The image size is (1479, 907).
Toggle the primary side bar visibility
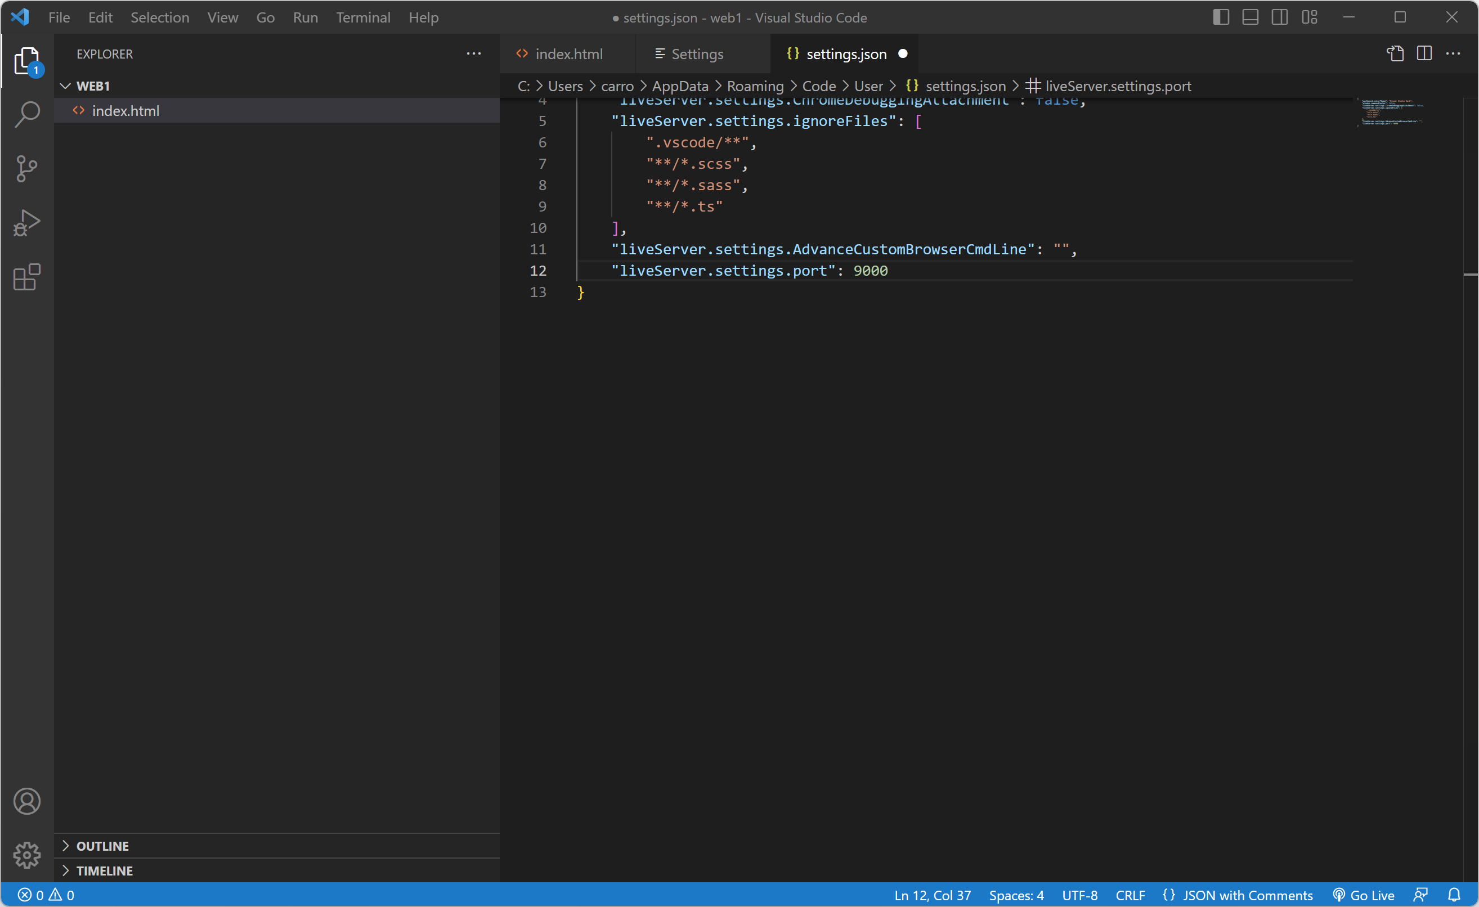coord(1220,17)
